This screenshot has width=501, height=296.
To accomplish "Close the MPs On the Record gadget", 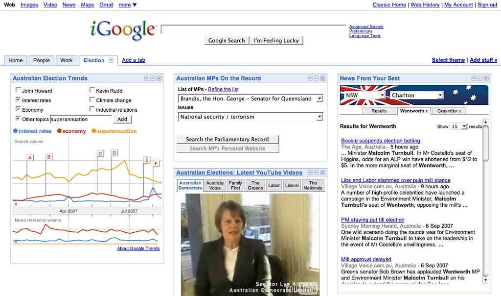I will click(323, 78).
